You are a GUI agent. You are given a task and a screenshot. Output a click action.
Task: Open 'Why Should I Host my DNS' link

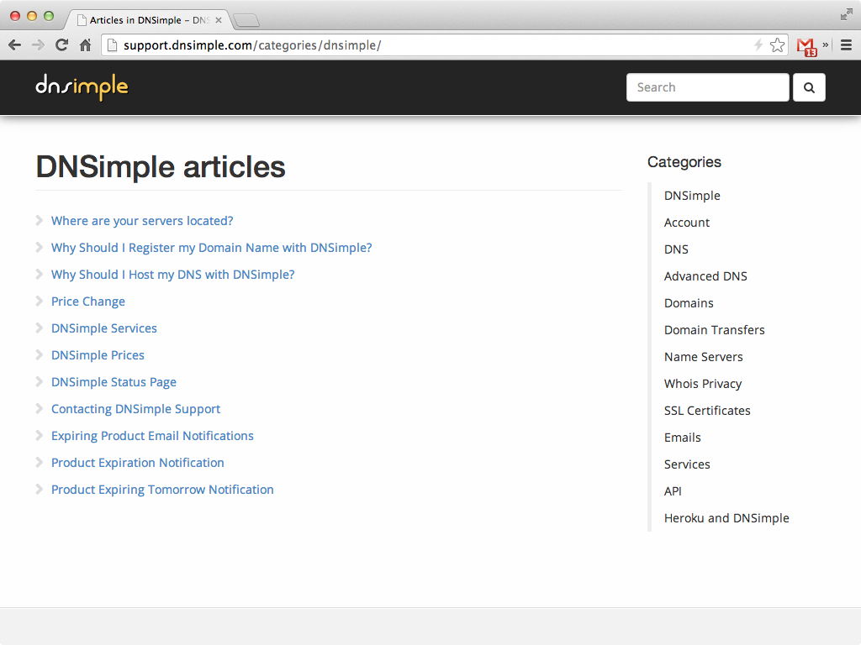[x=173, y=275]
